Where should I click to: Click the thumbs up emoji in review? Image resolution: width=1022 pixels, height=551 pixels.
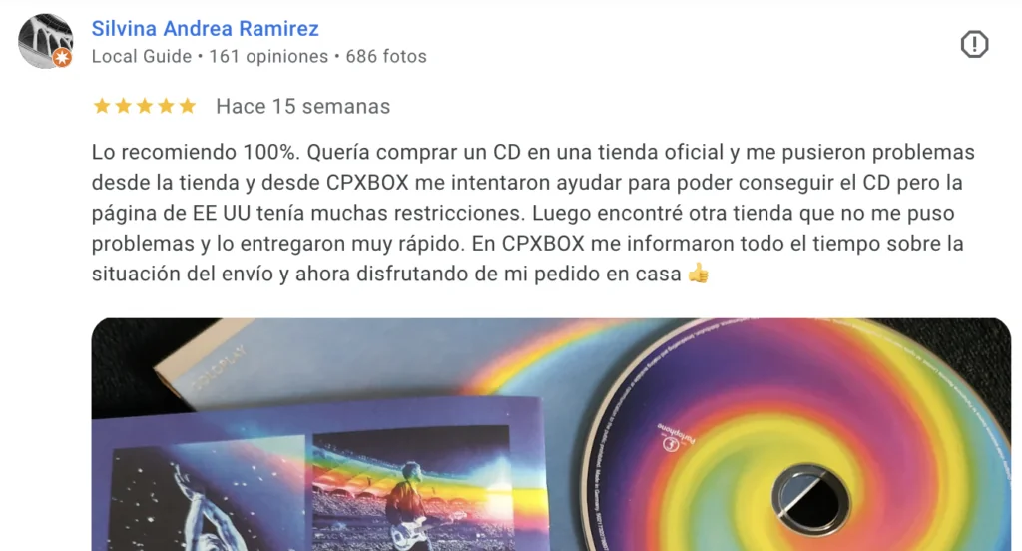tap(698, 273)
